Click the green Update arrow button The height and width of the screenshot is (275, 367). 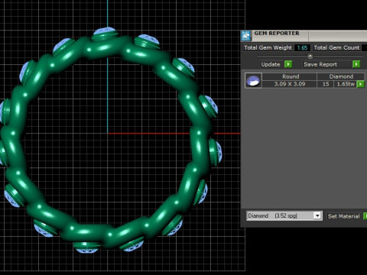(288, 64)
